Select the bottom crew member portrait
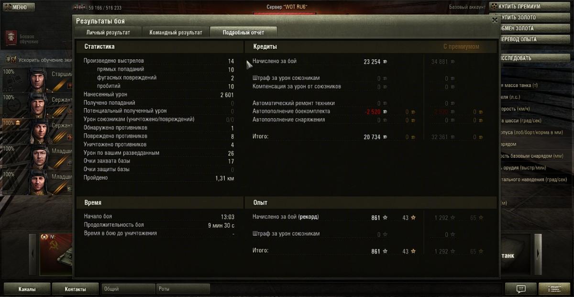 click(x=37, y=183)
